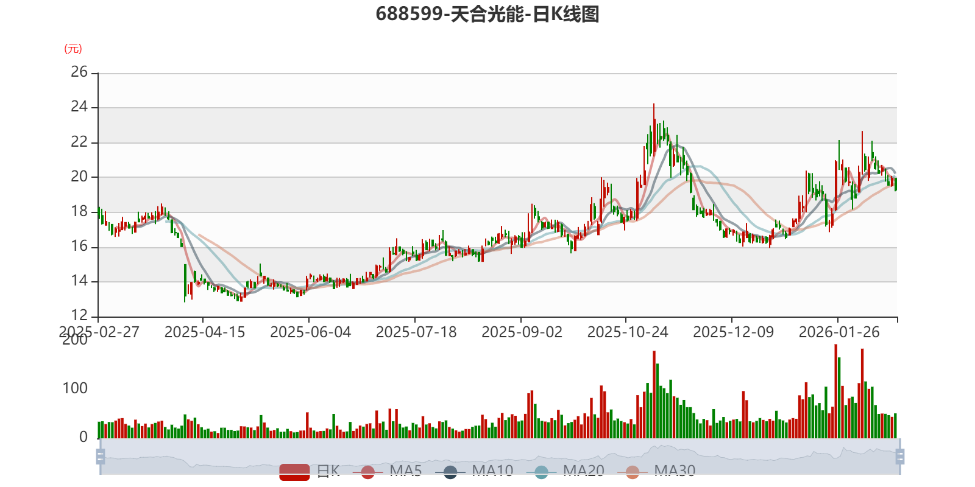Click the data zoom overview strip
Image resolution: width=975 pixels, height=487 pixels.
[x=500, y=457]
